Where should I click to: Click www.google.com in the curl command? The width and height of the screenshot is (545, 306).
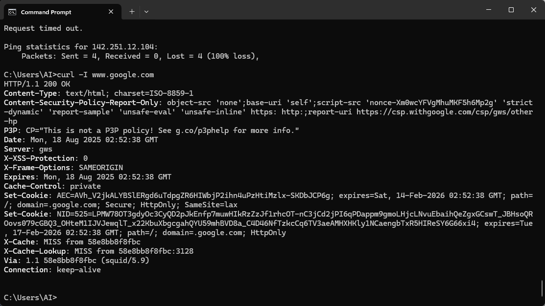point(123,75)
